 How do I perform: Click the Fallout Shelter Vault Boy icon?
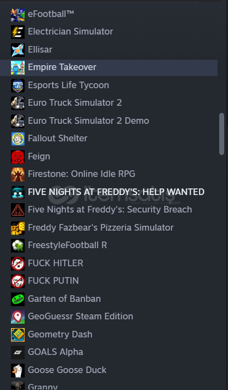point(18,139)
